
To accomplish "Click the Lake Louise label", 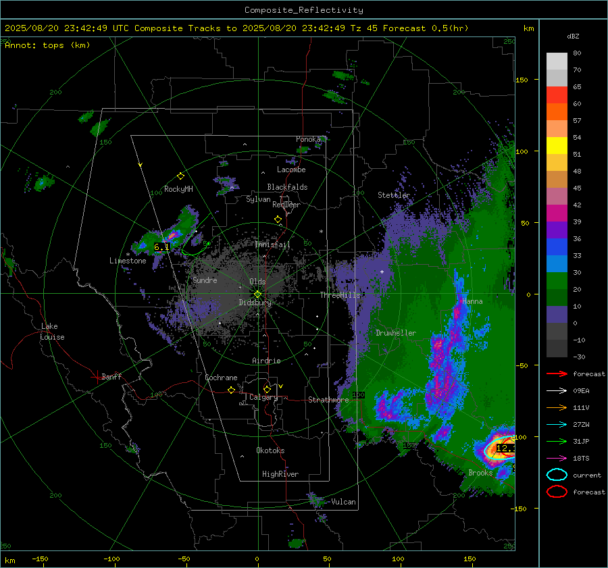I will click(53, 332).
